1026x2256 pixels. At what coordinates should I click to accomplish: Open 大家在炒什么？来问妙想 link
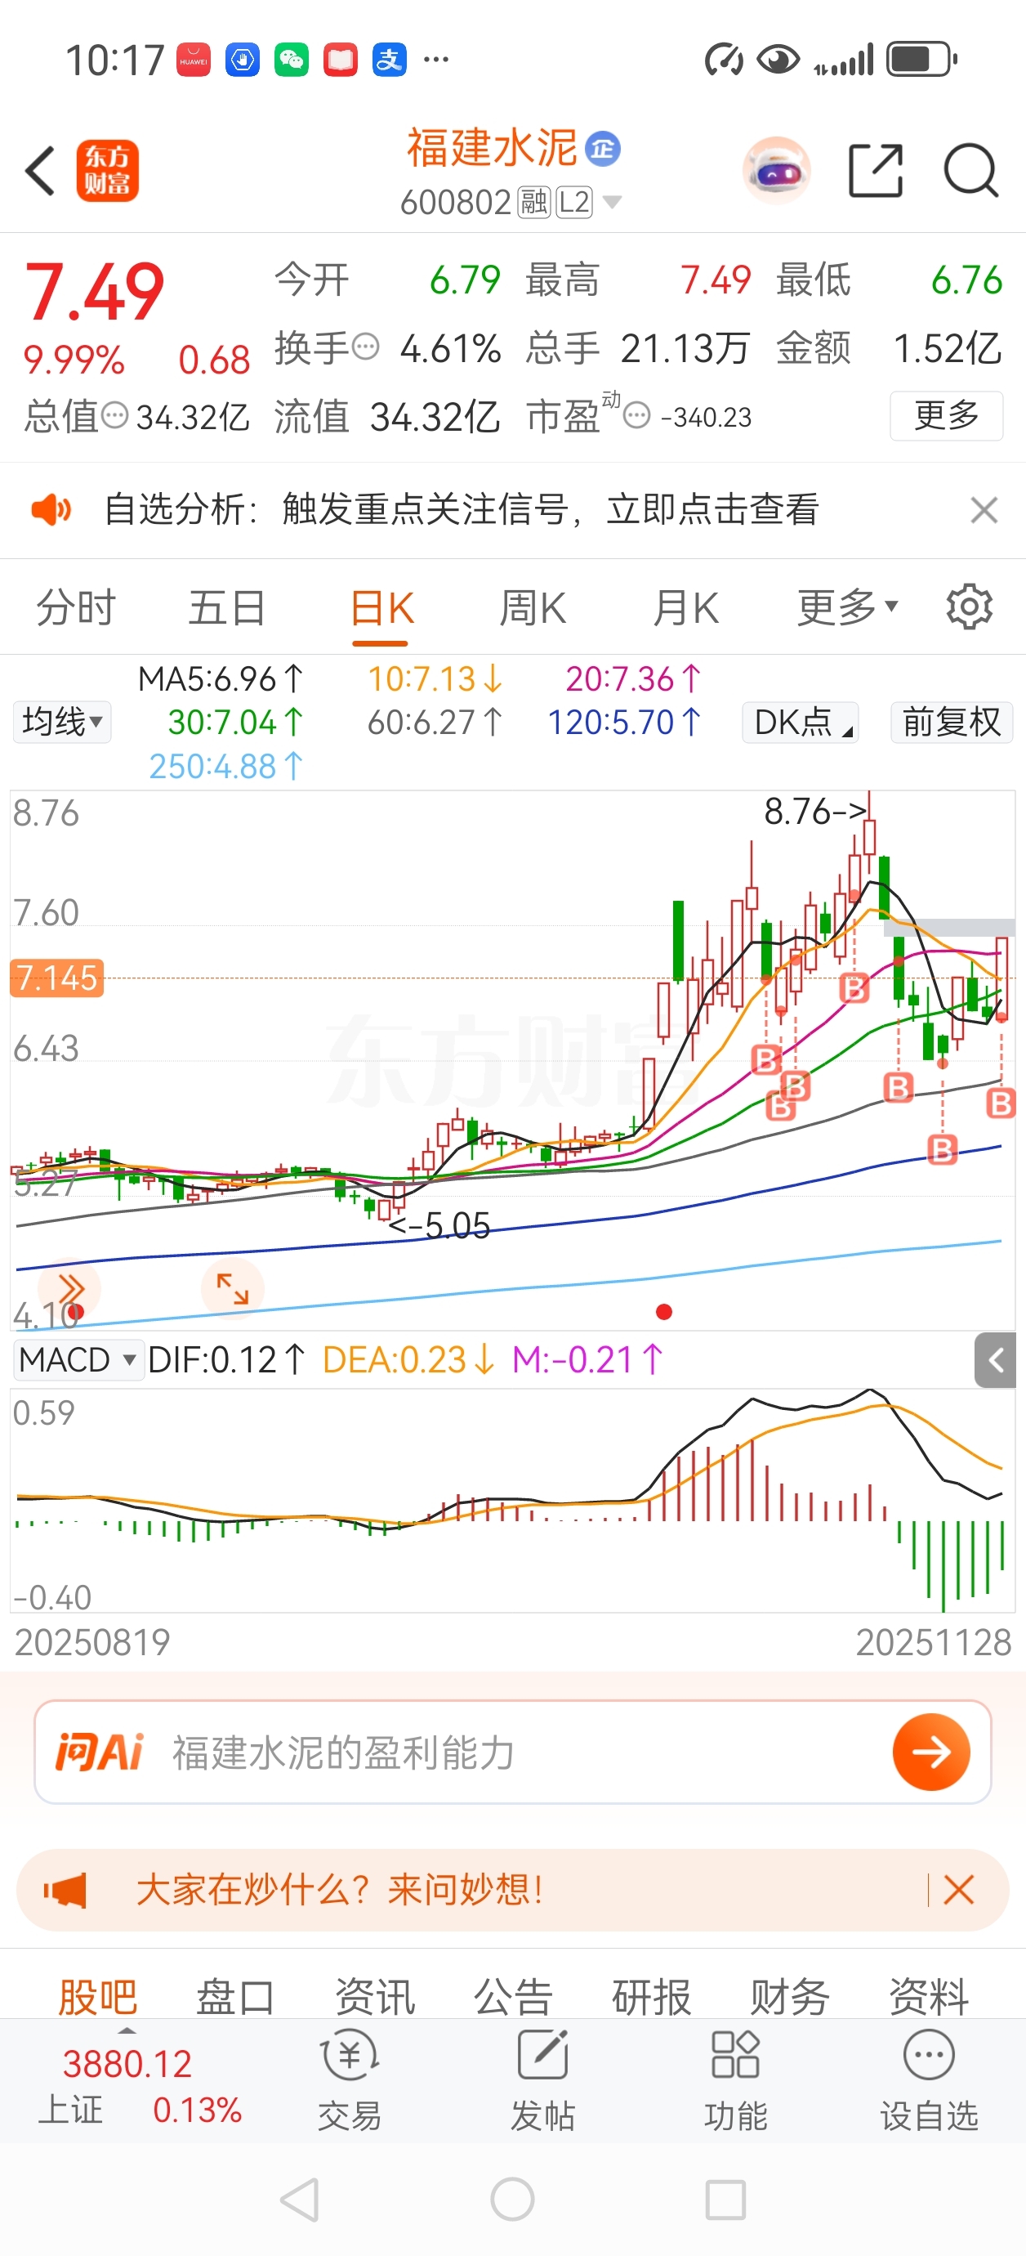340,1889
